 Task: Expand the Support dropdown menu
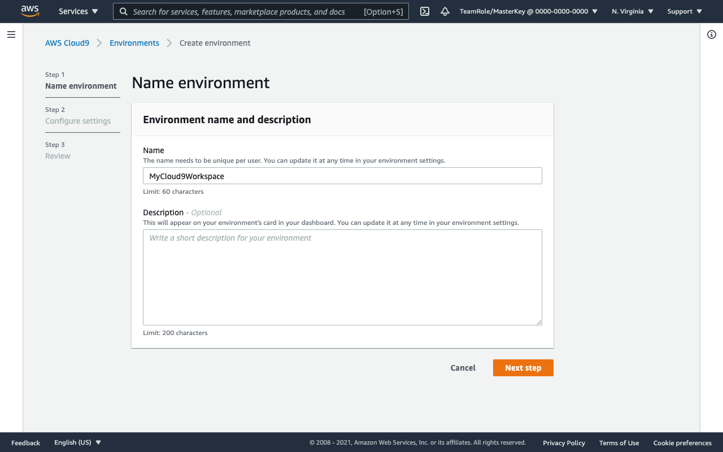click(x=685, y=11)
